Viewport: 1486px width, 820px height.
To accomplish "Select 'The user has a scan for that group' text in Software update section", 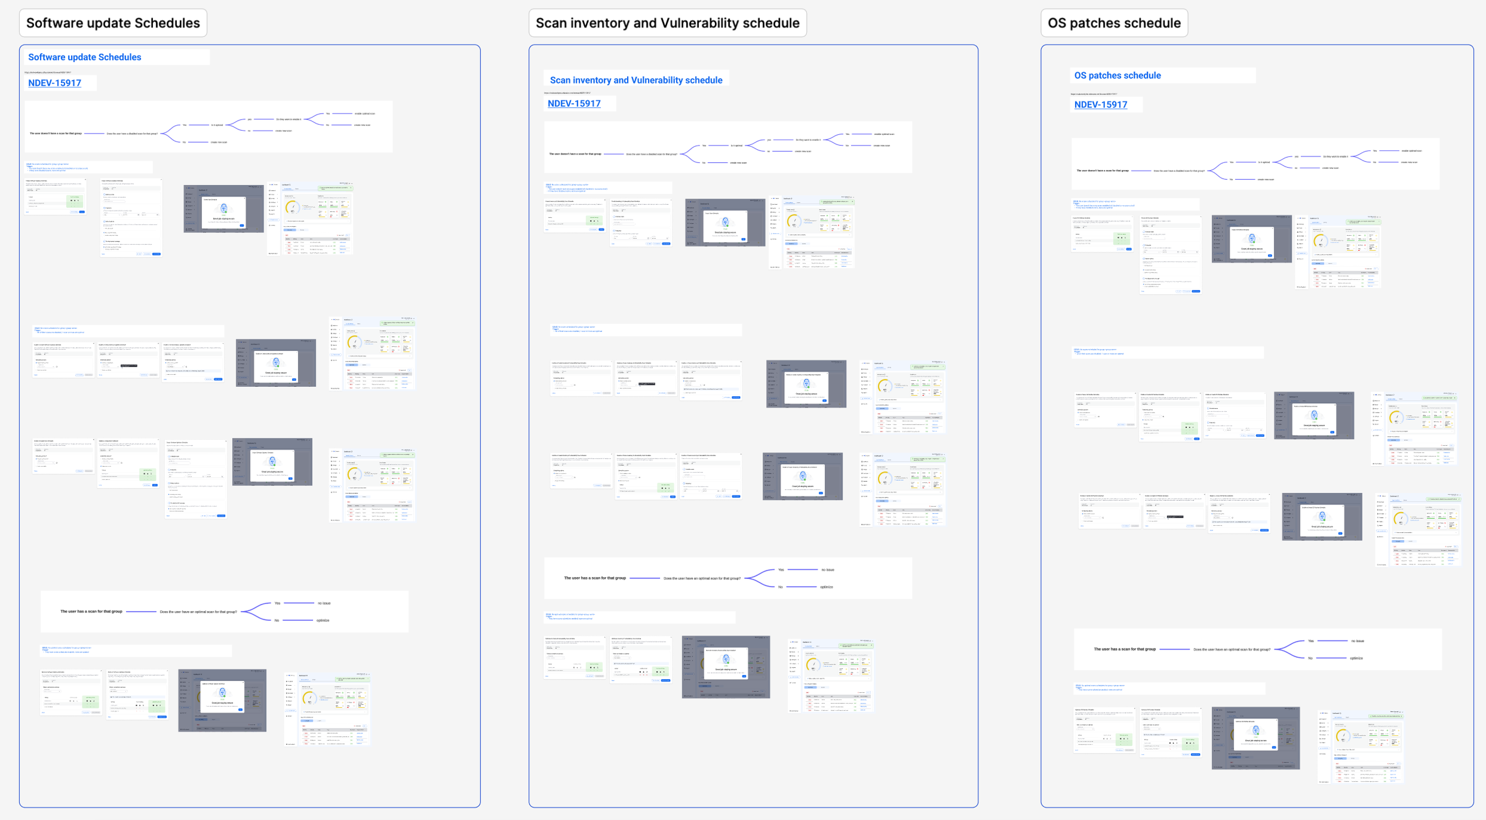I will tap(91, 611).
